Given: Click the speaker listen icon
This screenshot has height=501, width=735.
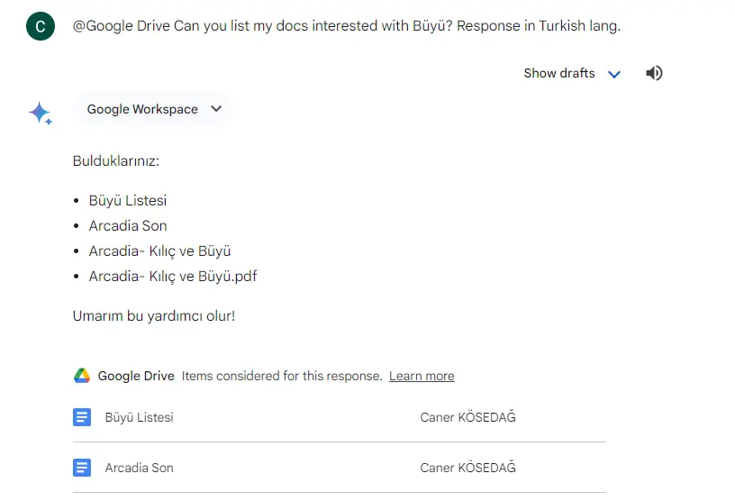Looking at the screenshot, I should 654,73.
